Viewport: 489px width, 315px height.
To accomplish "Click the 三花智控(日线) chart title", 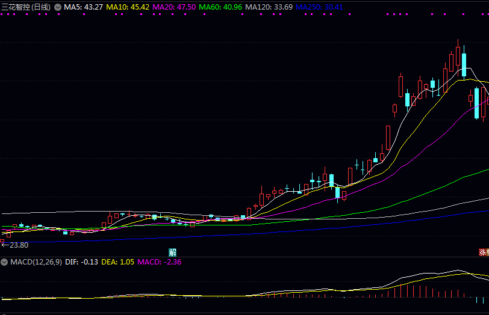I will click(26, 7).
